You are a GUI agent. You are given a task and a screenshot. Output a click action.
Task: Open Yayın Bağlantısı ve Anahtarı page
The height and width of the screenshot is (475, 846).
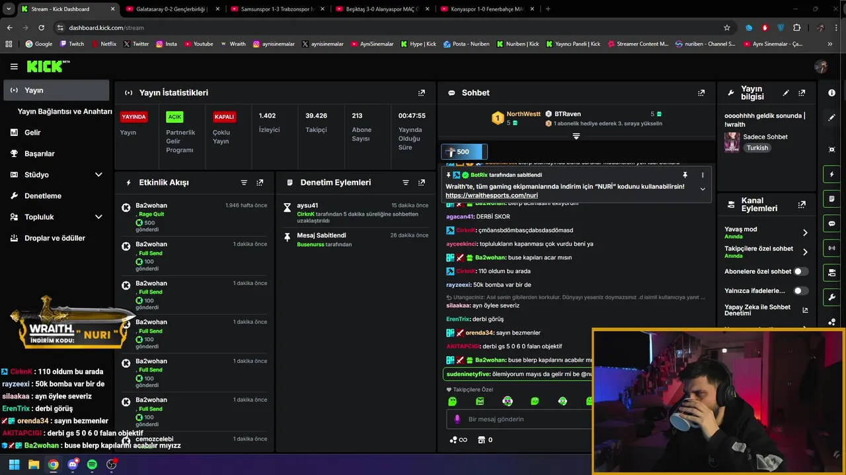click(65, 111)
